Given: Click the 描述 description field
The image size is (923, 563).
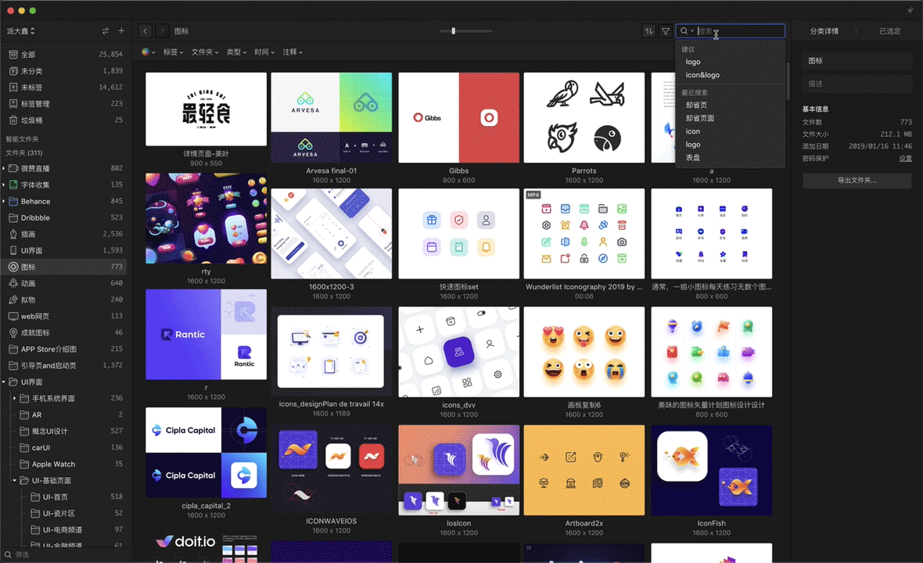Looking at the screenshot, I should tap(857, 84).
